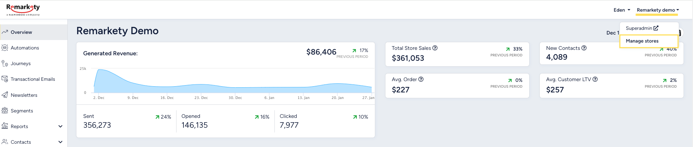
Task: Click the revenue area chart
Action: pos(233,81)
